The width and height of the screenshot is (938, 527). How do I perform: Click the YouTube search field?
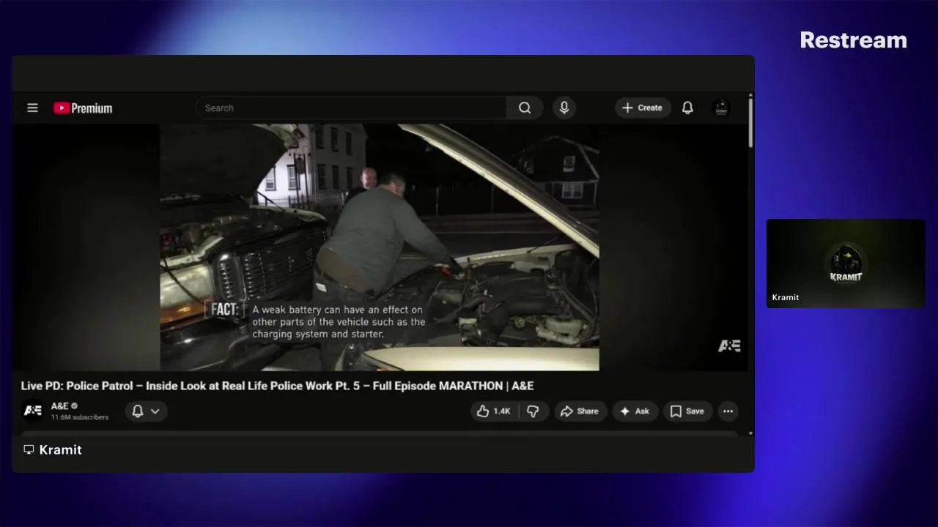351,108
